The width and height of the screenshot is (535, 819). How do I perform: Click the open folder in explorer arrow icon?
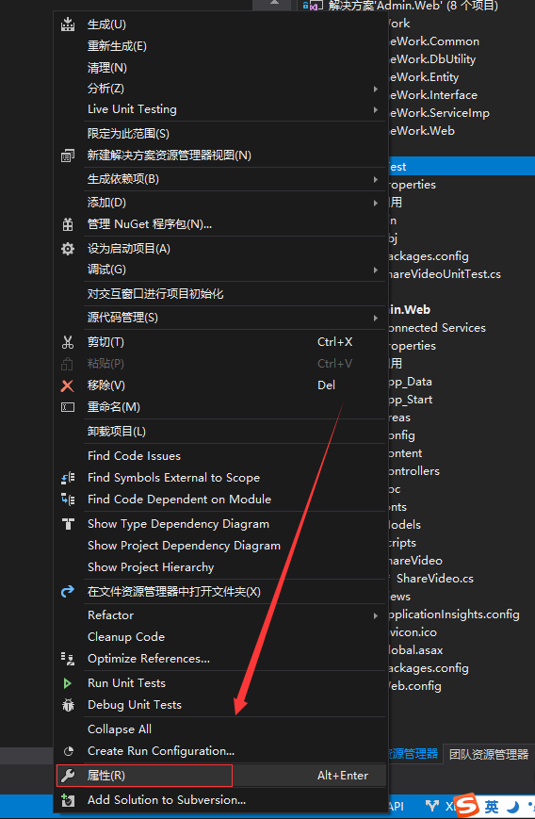coord(68,592)
